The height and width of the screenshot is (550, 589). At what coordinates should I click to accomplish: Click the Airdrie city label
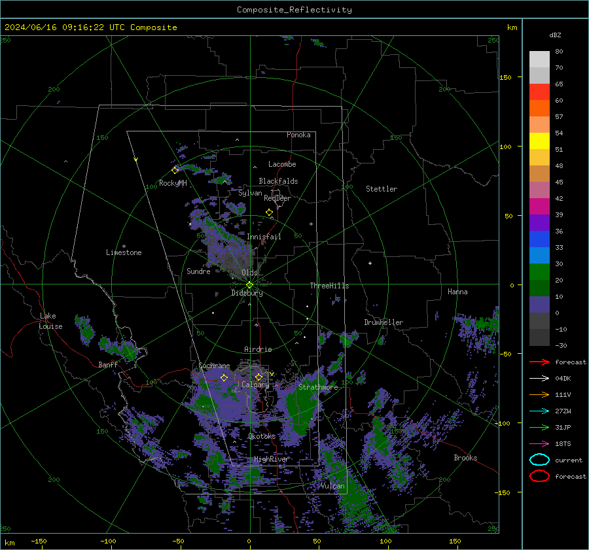pos(258,349)
